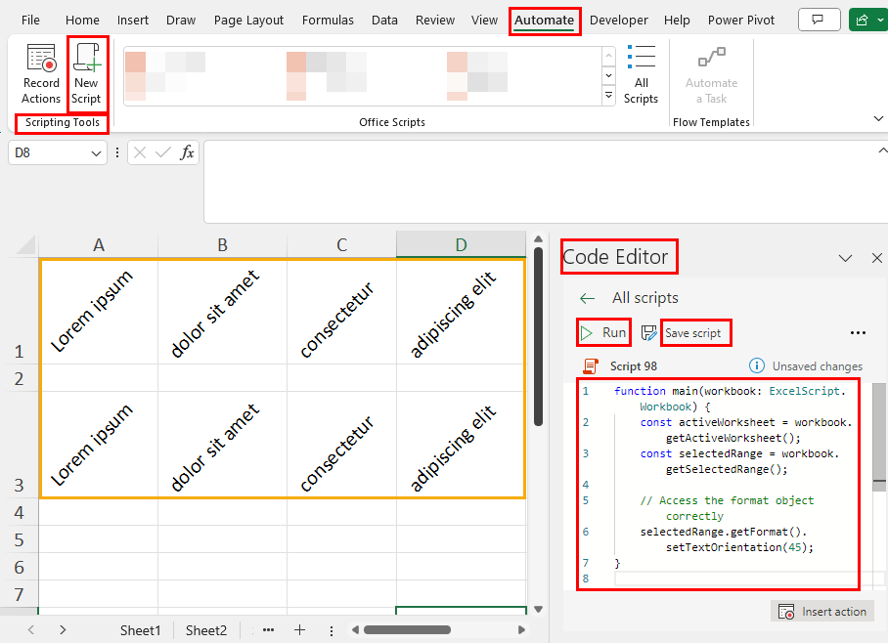
Task: Click the Record Actions icon
Action: point(41,58)
